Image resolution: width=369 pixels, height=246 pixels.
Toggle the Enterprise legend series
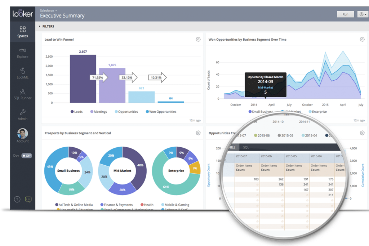[318, 112]
